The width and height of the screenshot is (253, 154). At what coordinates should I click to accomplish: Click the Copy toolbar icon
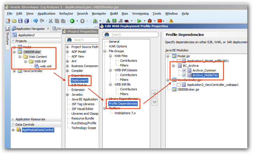click(x=57, y=21)
